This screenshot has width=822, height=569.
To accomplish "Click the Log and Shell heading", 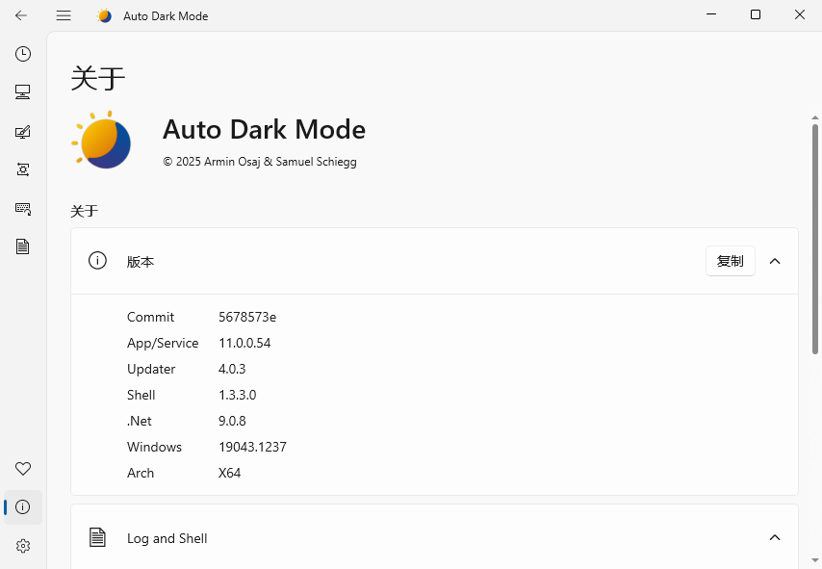I will pyautogui.click(x=167, y=538).
